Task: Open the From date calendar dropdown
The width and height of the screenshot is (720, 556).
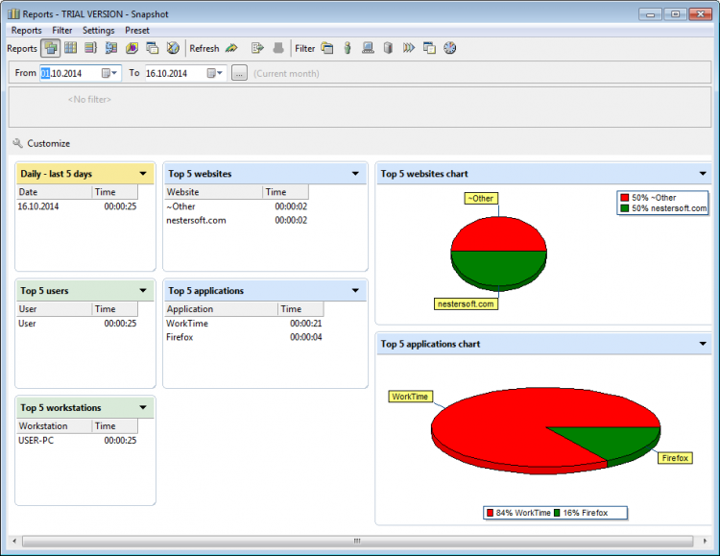Action: coord(109,73)
